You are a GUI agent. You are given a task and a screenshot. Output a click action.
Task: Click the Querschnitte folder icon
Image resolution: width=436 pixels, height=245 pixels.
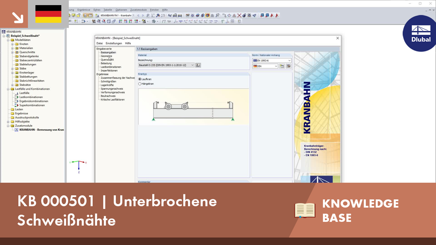tap(17, 52)
